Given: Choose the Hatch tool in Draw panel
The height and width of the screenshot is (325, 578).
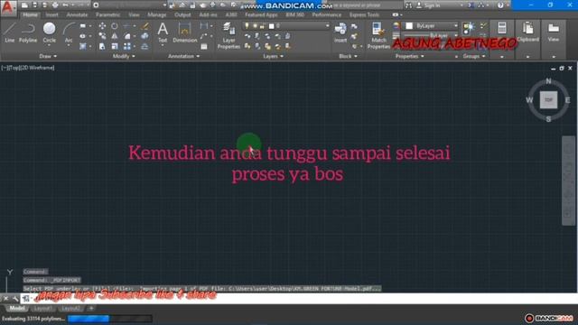Looking at the screenshot, I should [83, 46].
